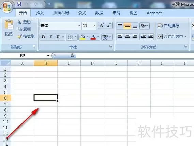The image size is (194, 146).
Task: Expand the fill color dropdown arrow
Action: pos(88,37)
